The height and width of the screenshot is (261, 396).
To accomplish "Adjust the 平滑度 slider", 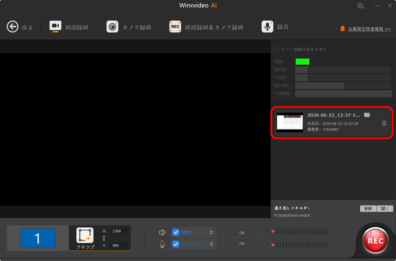I will click(343, 77).
